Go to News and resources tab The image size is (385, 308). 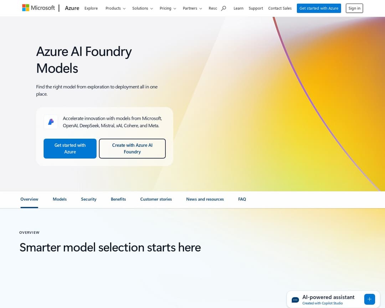coord(205,199)
